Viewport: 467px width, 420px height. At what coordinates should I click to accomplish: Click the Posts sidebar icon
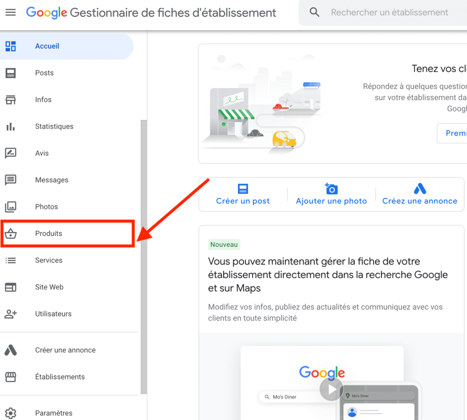coord(11,73)
